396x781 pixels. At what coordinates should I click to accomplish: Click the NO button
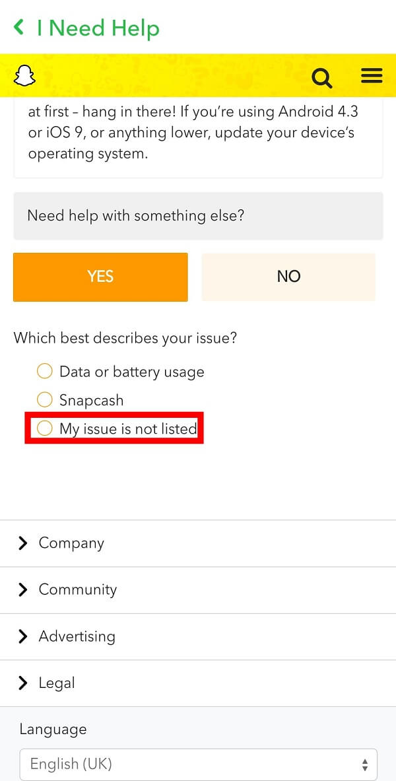(x=288, y=277)
